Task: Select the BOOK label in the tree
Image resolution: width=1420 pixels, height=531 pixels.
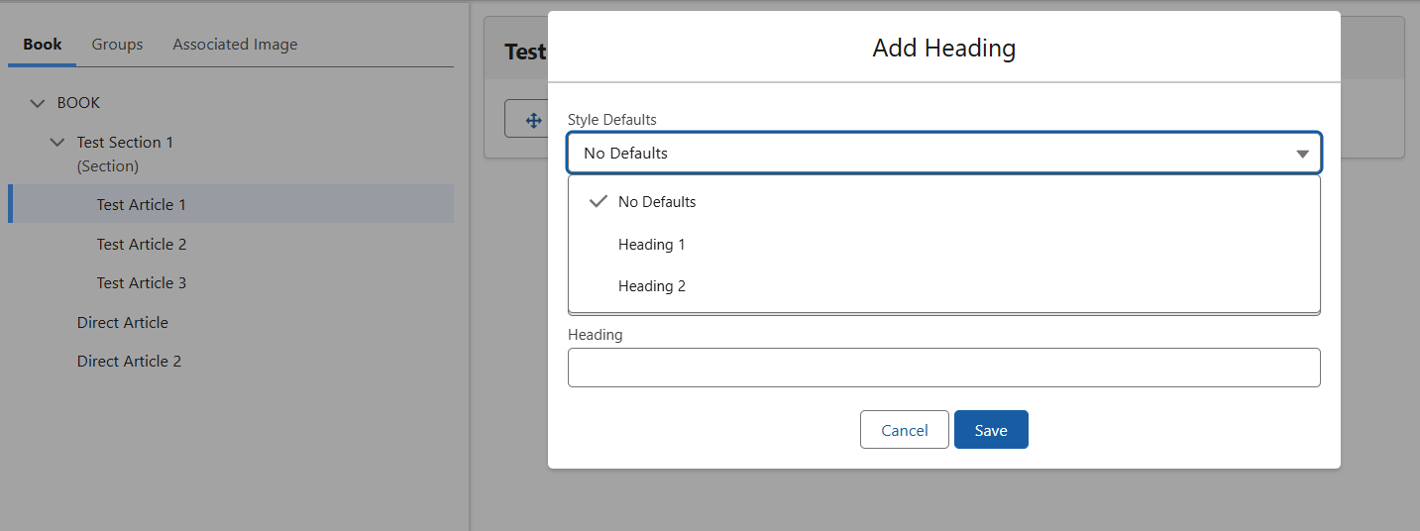Action: (x=79, y=103)
